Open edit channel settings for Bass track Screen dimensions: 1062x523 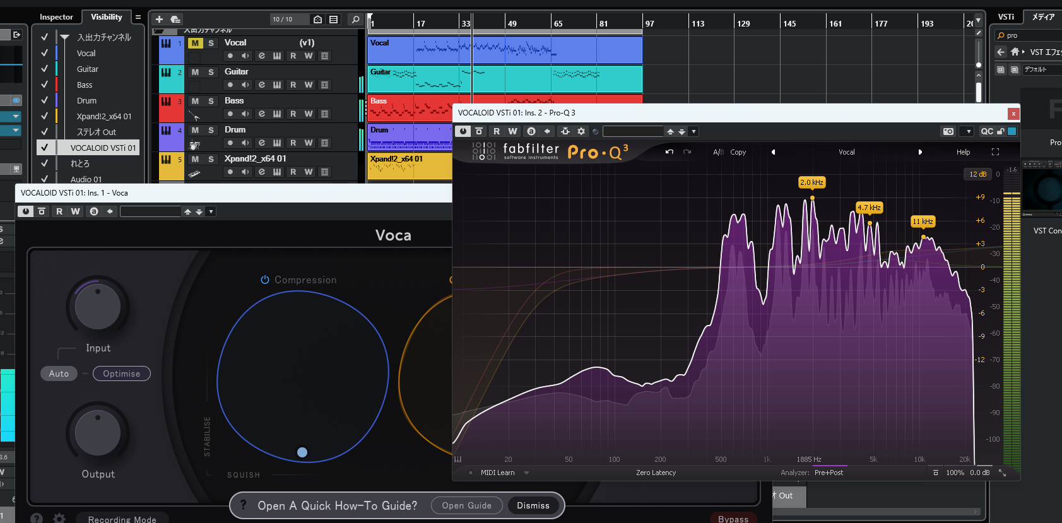tap(261, 114)
